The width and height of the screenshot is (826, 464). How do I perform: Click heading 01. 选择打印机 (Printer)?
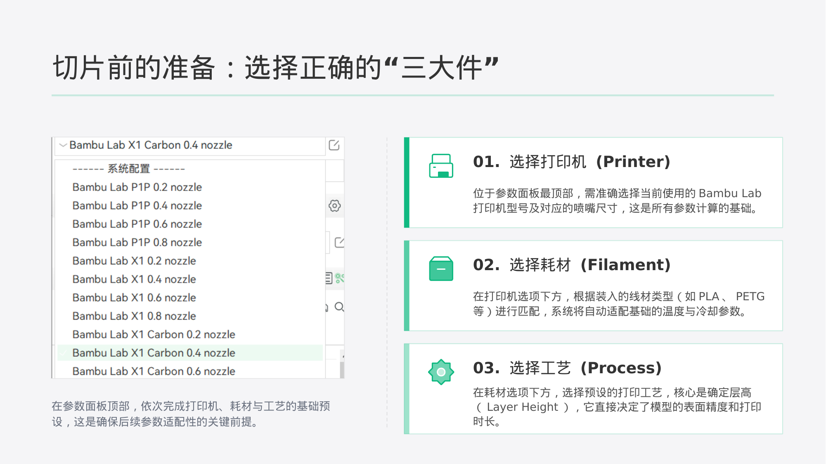571,162
